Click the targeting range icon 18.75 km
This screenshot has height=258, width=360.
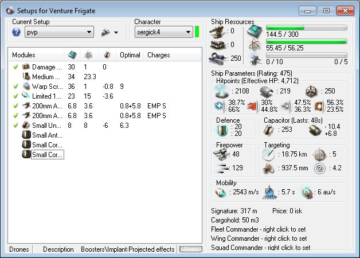pos(268,154)
